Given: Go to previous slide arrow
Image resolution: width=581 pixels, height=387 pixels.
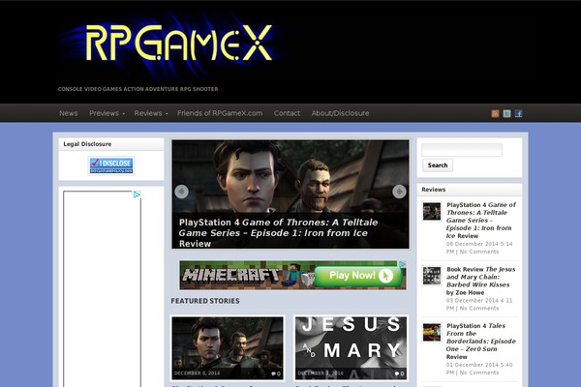Looking at the screenshot, I should pos(182,192).
